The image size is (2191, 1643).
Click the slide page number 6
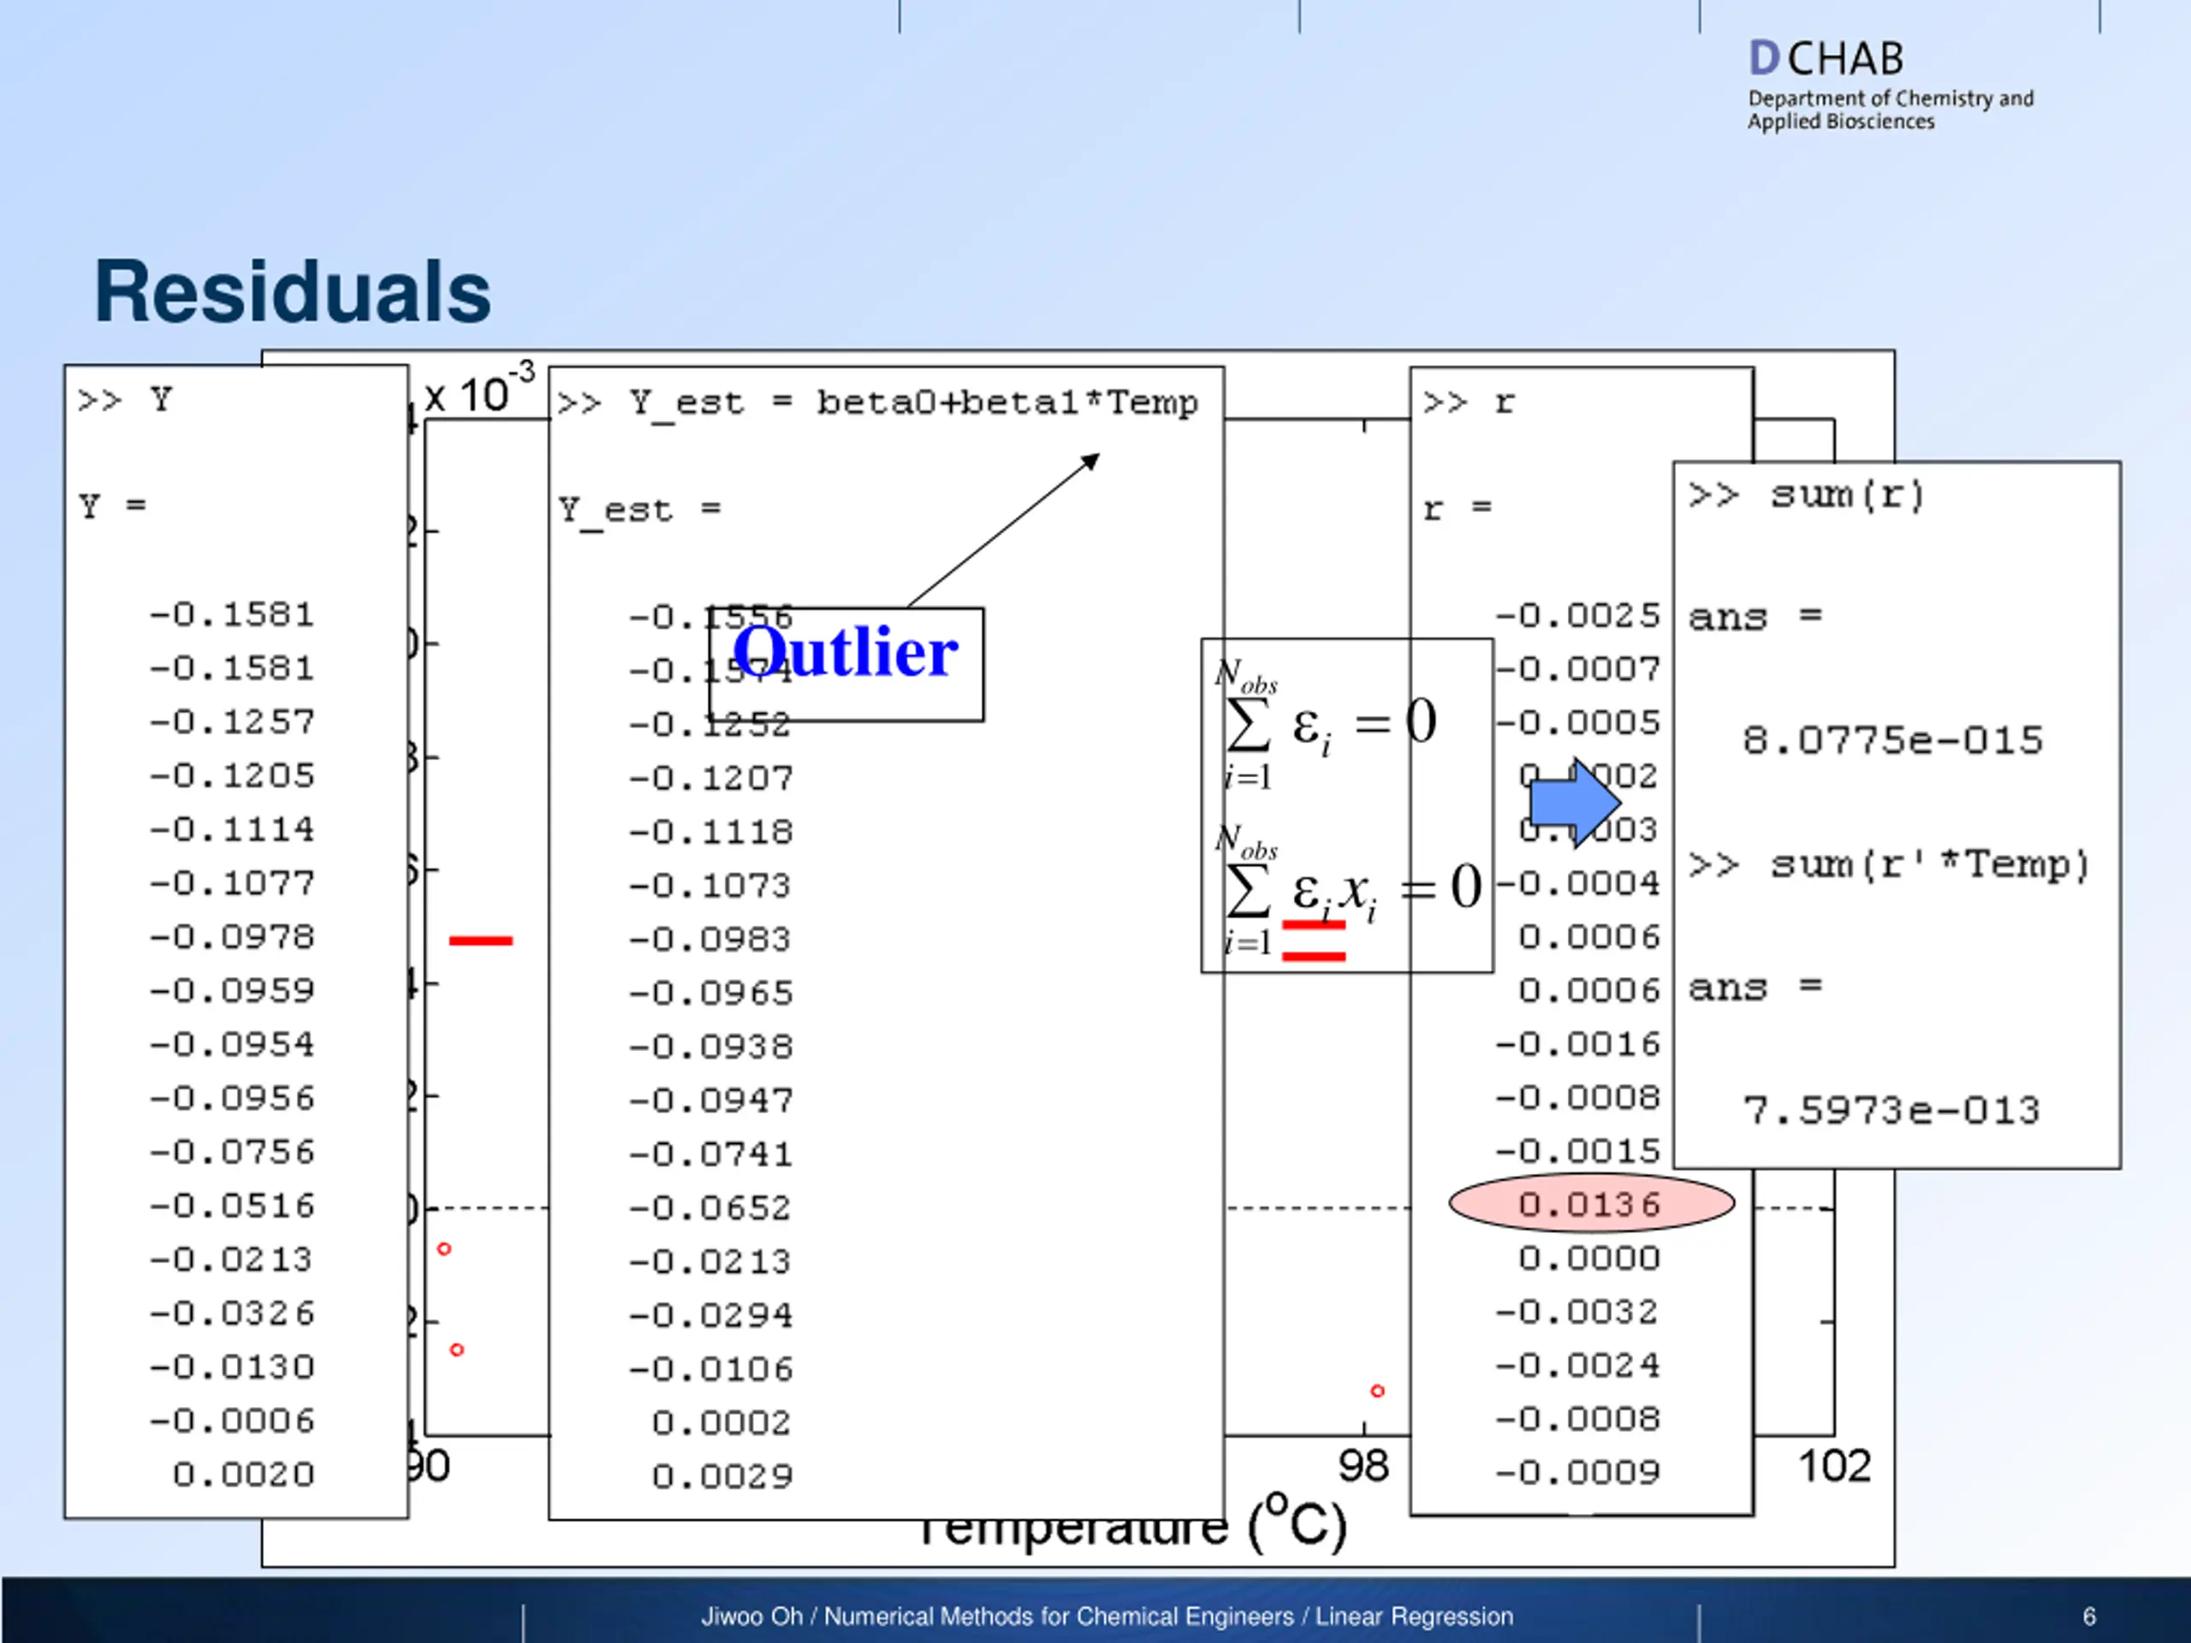2089,1616
